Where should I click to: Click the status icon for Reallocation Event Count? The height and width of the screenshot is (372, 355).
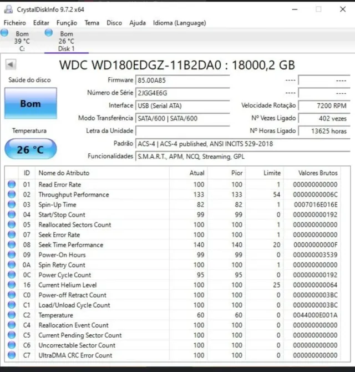pos(12,325)
